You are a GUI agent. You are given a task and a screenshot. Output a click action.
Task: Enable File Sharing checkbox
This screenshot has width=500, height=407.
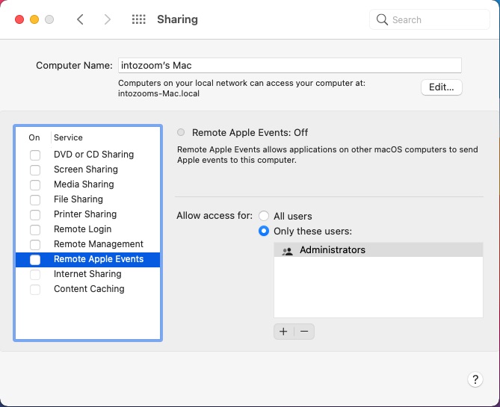coord(35,200)
